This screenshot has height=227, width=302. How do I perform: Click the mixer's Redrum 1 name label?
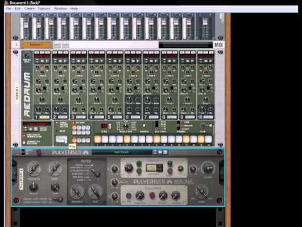click(36, 45)
